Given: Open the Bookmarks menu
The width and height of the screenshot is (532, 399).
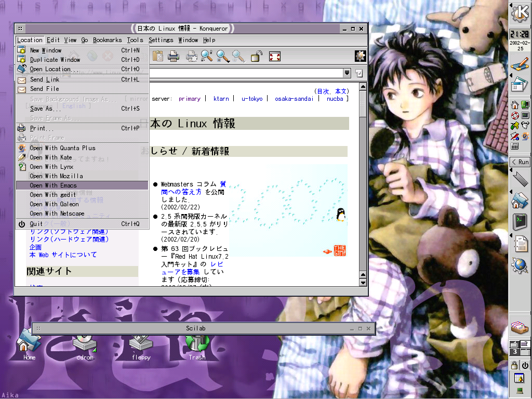Looking at the screenshot, I should coord(107,40).
